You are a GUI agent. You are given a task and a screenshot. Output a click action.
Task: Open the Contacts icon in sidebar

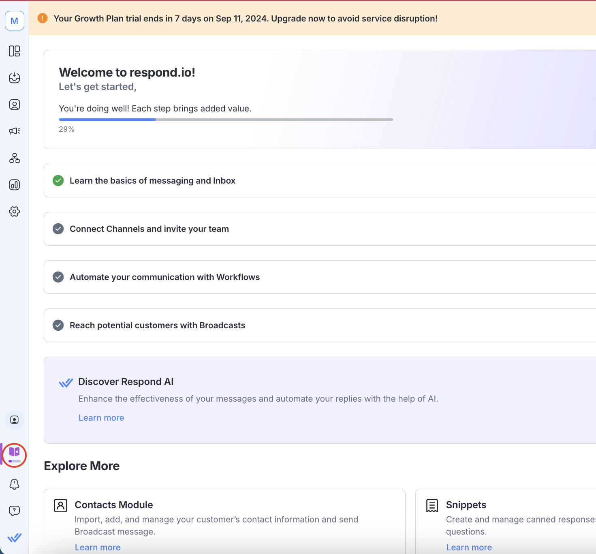(14, 105)
